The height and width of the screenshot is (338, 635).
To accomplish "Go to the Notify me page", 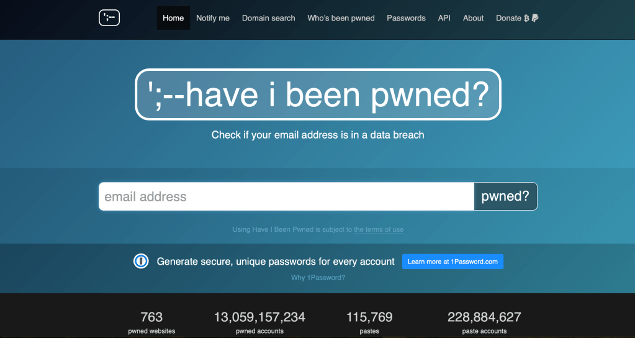I will point(213,19).
